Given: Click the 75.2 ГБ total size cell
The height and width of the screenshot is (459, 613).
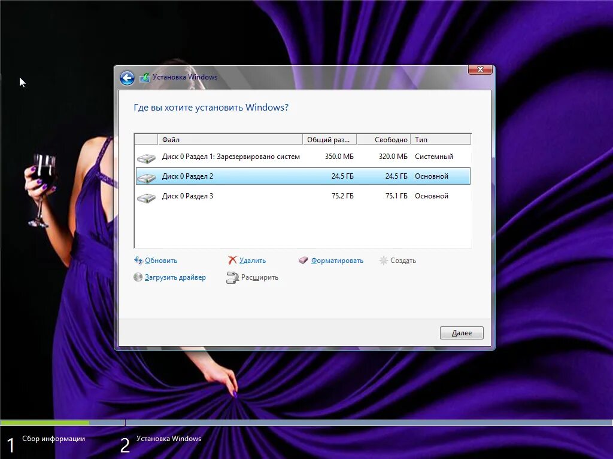Looking at the screenshot, I should (x=342, y=196).
